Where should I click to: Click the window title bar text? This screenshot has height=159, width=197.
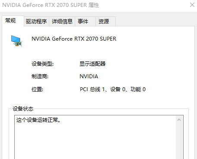click(x=51, y=5)
